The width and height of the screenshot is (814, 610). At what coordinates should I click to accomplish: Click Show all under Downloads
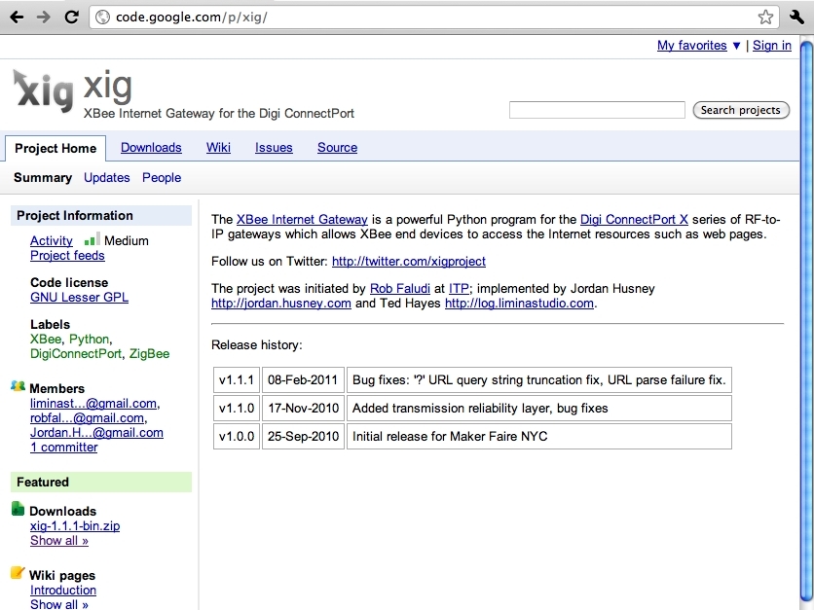pyautogui.click(x=59, y=541)
